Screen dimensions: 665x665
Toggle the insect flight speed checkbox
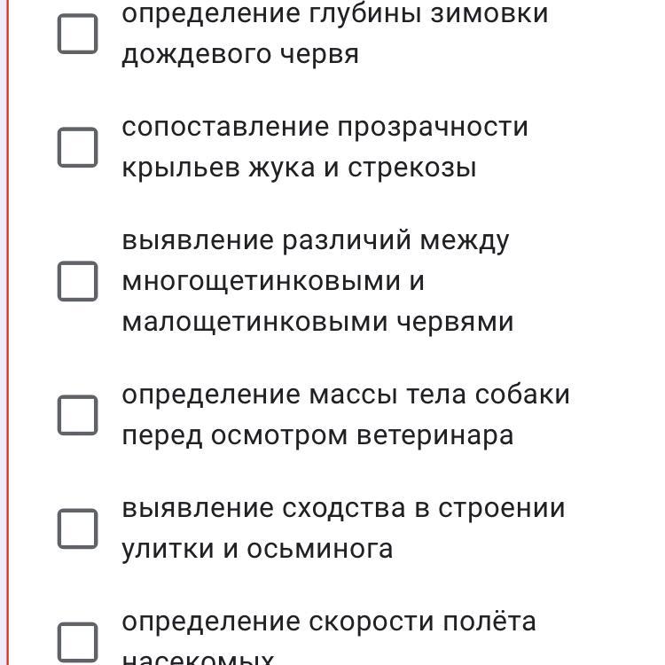pos(78,641)
